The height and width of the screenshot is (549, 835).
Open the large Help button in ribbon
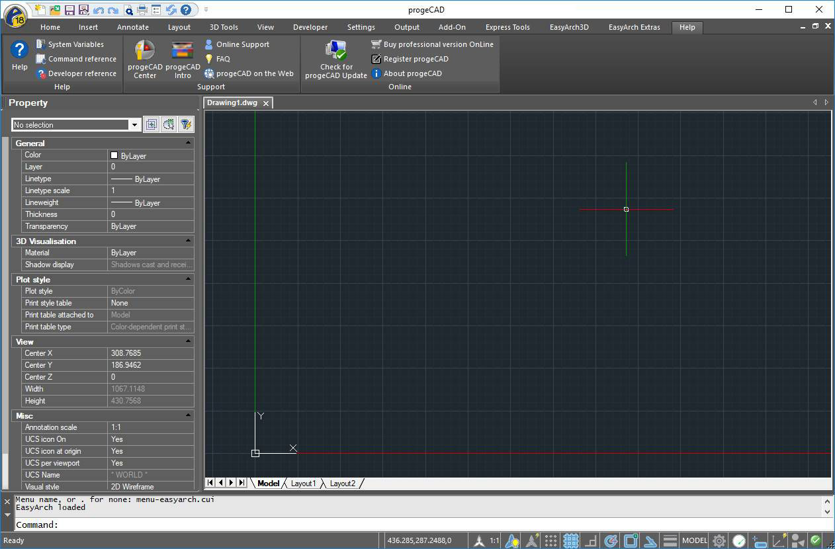point(20,56)
